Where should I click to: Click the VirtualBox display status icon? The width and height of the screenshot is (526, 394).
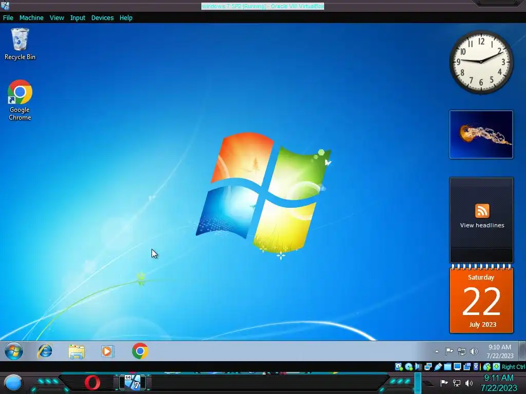click(x=457, y=367)
